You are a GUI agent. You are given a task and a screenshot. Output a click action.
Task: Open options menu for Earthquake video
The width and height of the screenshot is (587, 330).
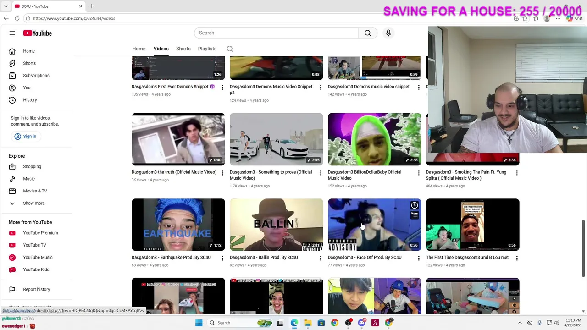222,258
